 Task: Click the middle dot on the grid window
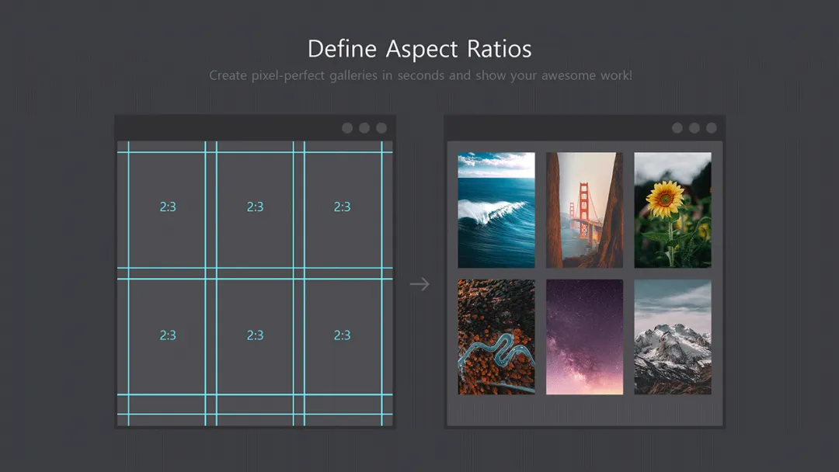click(364, 128)
